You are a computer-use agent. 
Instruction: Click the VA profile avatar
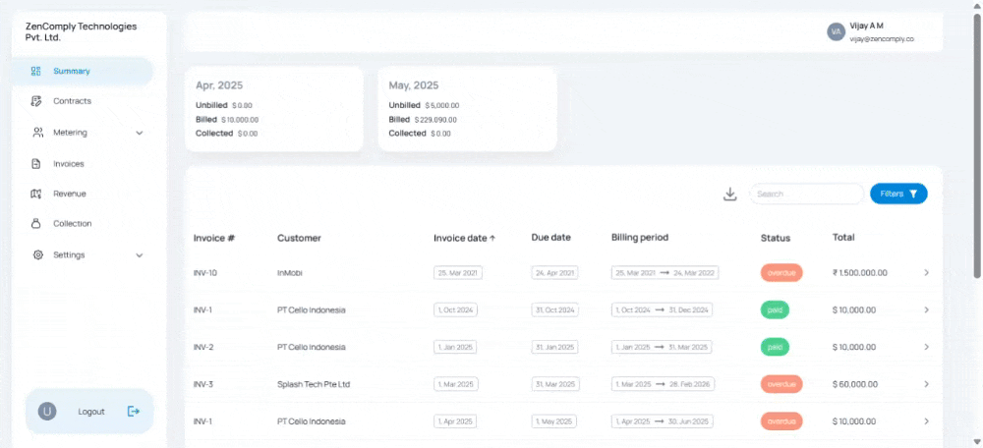coord(837,31)
